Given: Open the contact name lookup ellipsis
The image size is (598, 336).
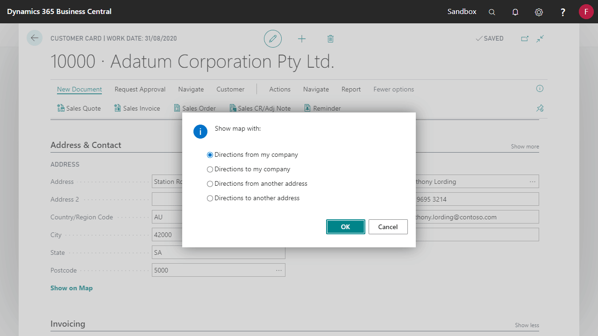Looking at the screenshot, I should coord(533,182).
